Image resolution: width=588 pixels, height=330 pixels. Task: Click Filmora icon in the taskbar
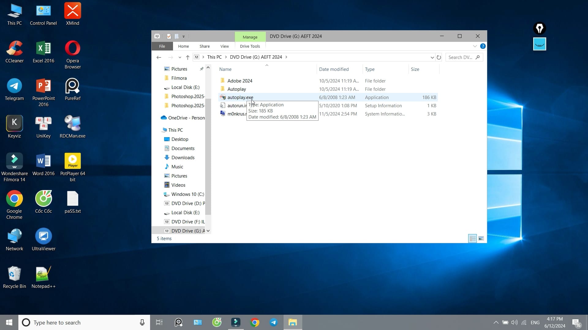click(236, 322)
